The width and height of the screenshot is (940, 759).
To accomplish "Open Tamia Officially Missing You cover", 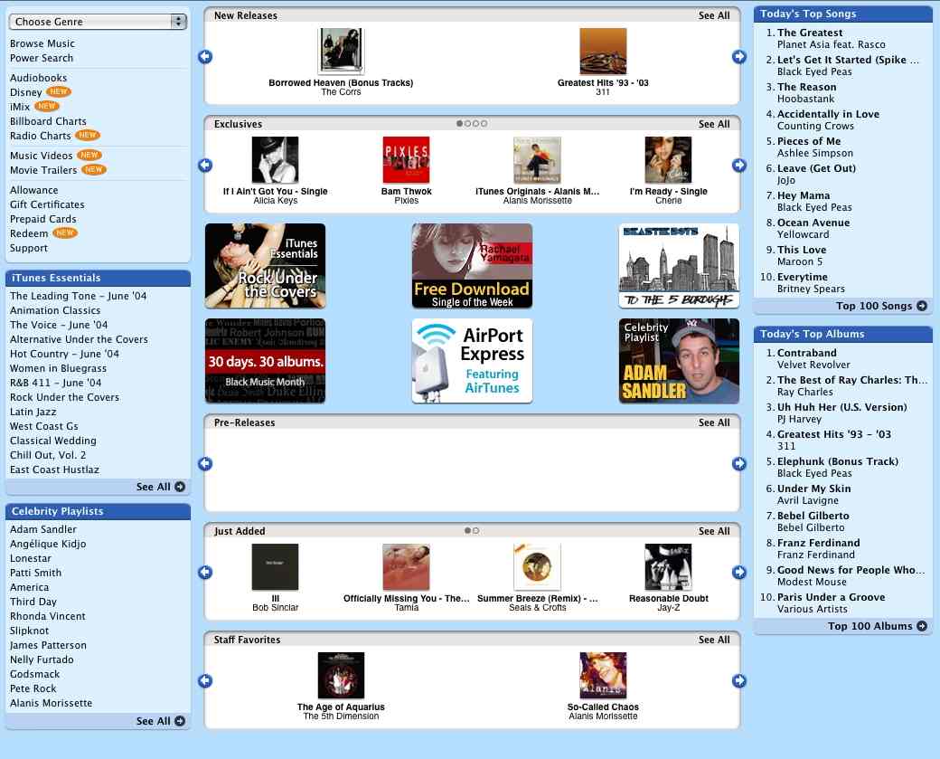I will 407,567.
